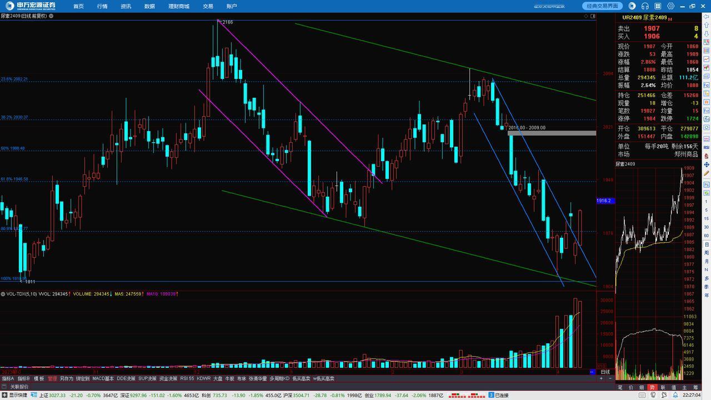Click the candlestick chart icon in right sidebar
This screenshot has width=711, height=400.
(705, 69)
